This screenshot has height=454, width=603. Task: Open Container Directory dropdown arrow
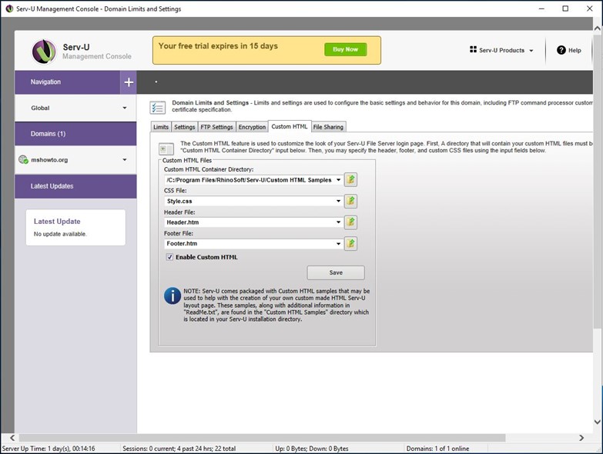click(338, 180)
